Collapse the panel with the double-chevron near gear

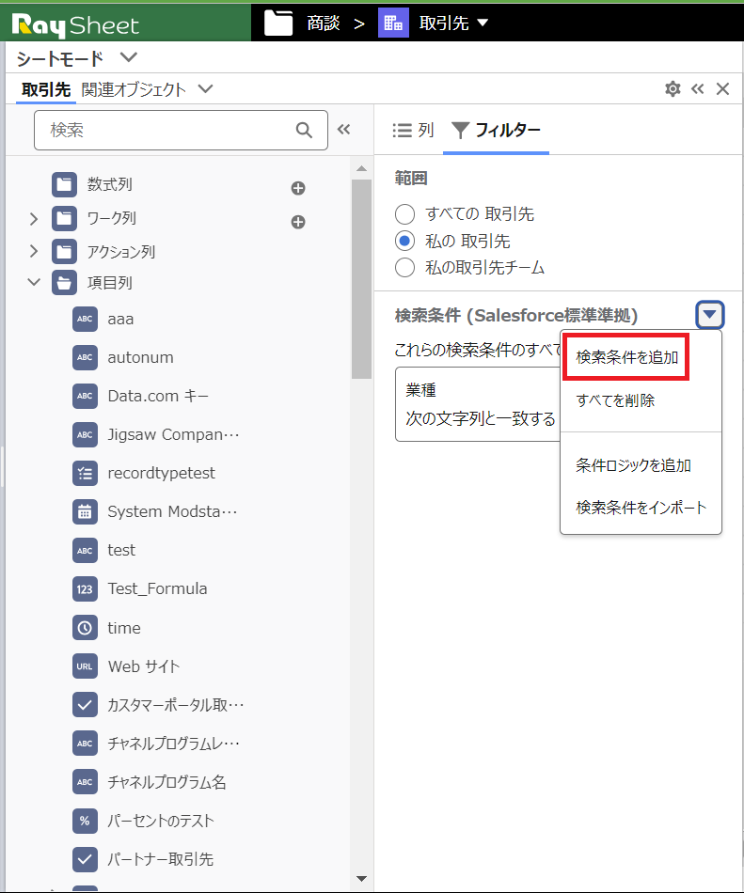tap(697, 89)
